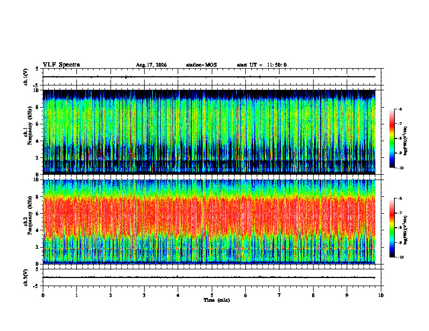
Task: Click inside the ch.1 spectrogram panel
Action: tap(209, 132)
